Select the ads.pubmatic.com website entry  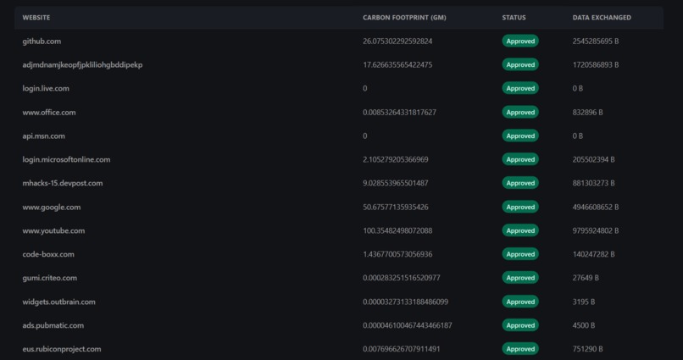tap(53, 325)
